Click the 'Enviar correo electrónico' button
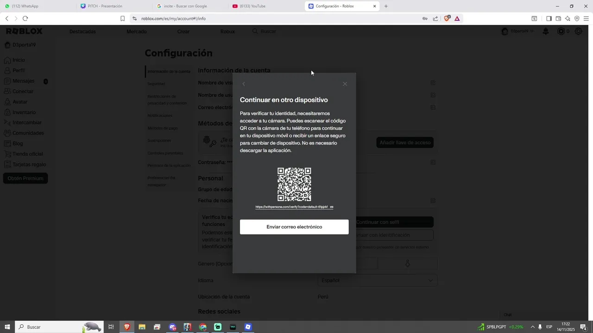This screenshot has width=593, height=333. click(x=294, y=227)
